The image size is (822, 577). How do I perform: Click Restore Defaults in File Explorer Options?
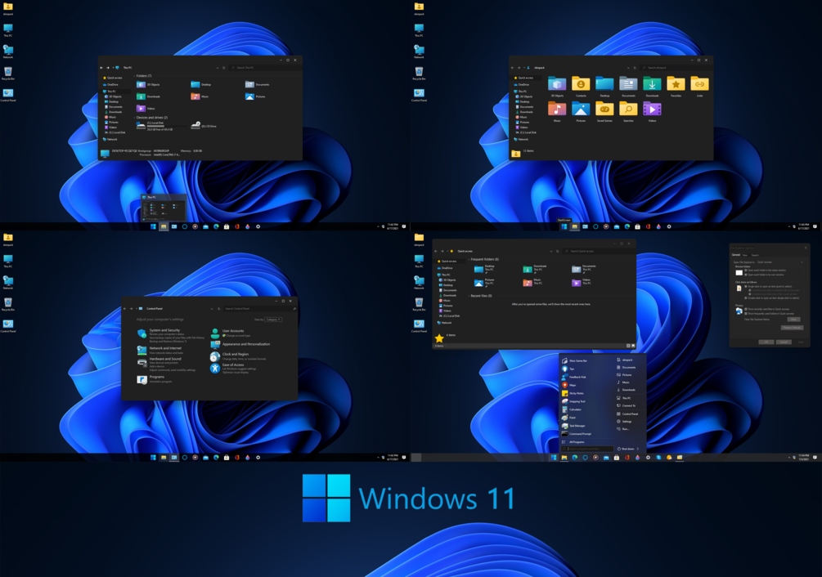click(792, 328)
